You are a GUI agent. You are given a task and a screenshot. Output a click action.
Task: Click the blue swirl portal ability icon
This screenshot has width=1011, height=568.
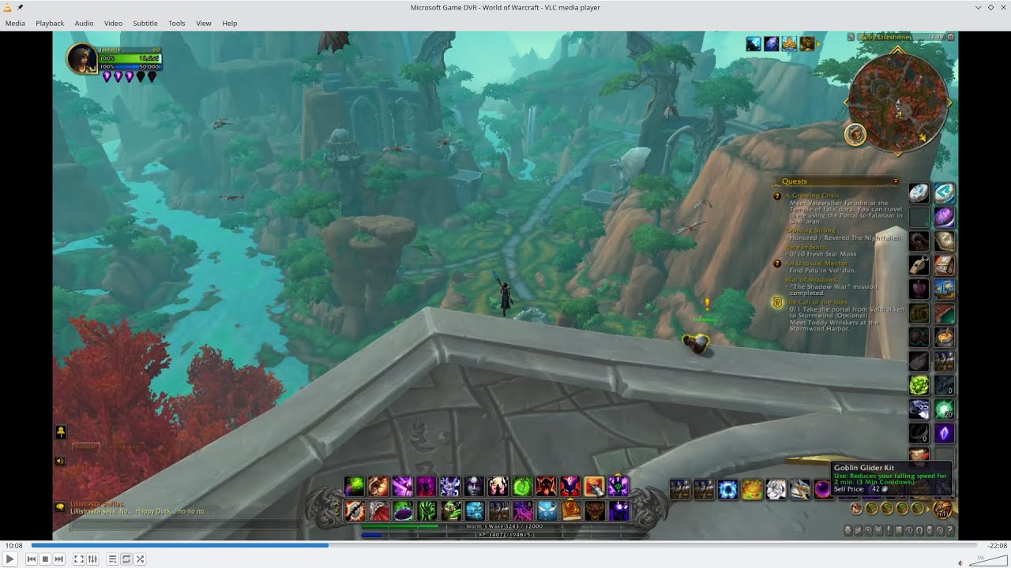coord(727,489)
